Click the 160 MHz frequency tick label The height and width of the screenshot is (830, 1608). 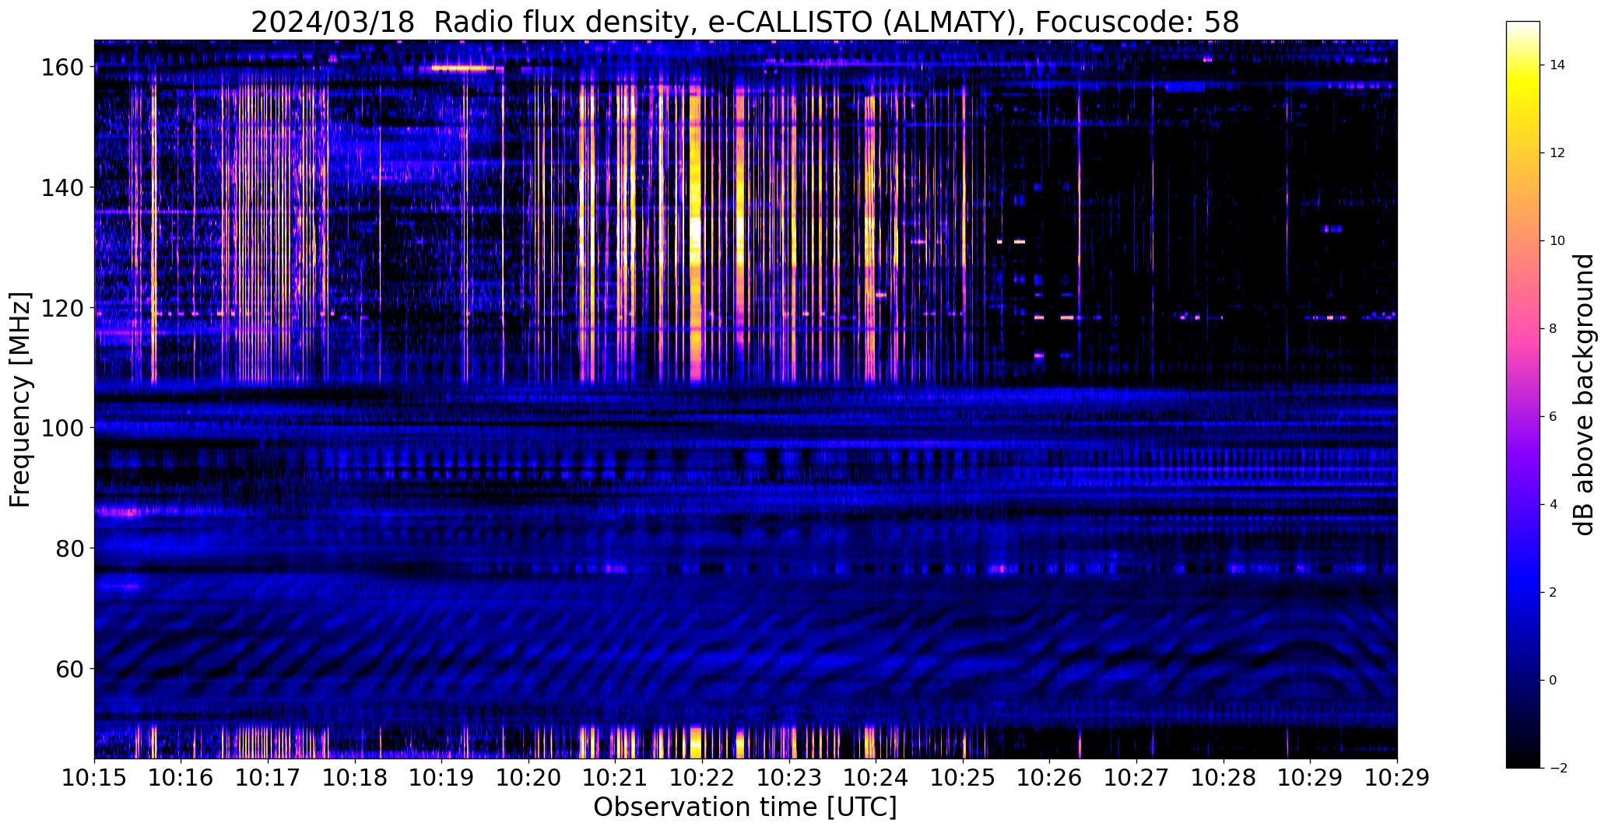pos(63,68)
